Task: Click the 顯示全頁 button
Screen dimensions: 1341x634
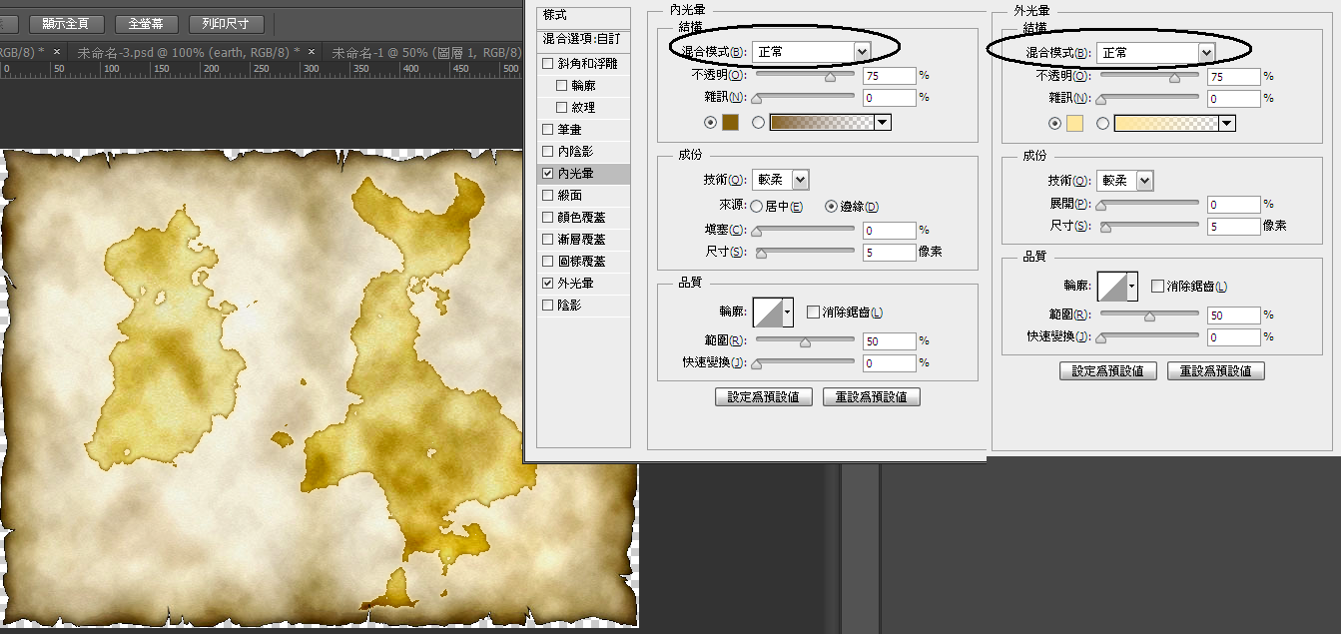Action: point(66,23)
